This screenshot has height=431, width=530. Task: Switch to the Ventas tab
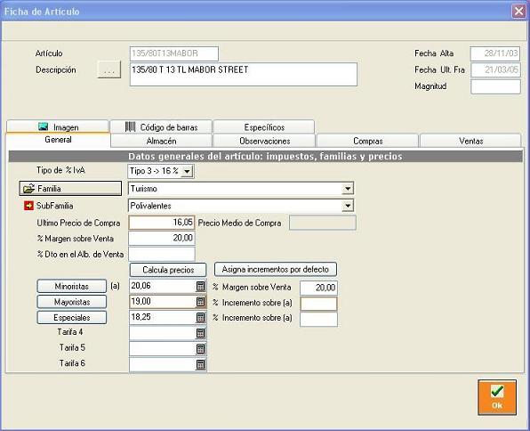(x=470, y=141)
